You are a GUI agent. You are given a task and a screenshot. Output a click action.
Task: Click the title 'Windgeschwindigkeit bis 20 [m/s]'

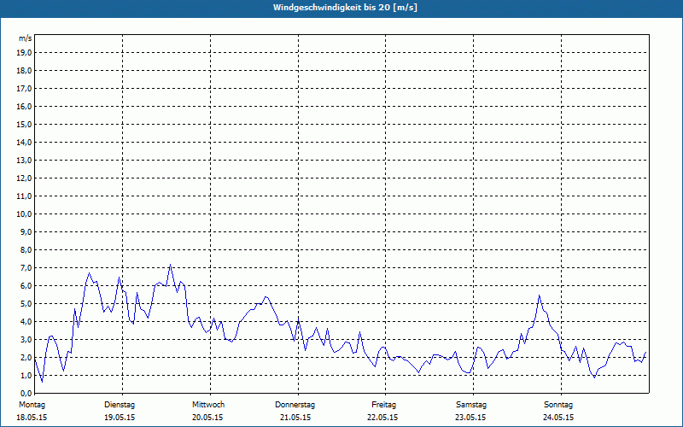[345, 8]
